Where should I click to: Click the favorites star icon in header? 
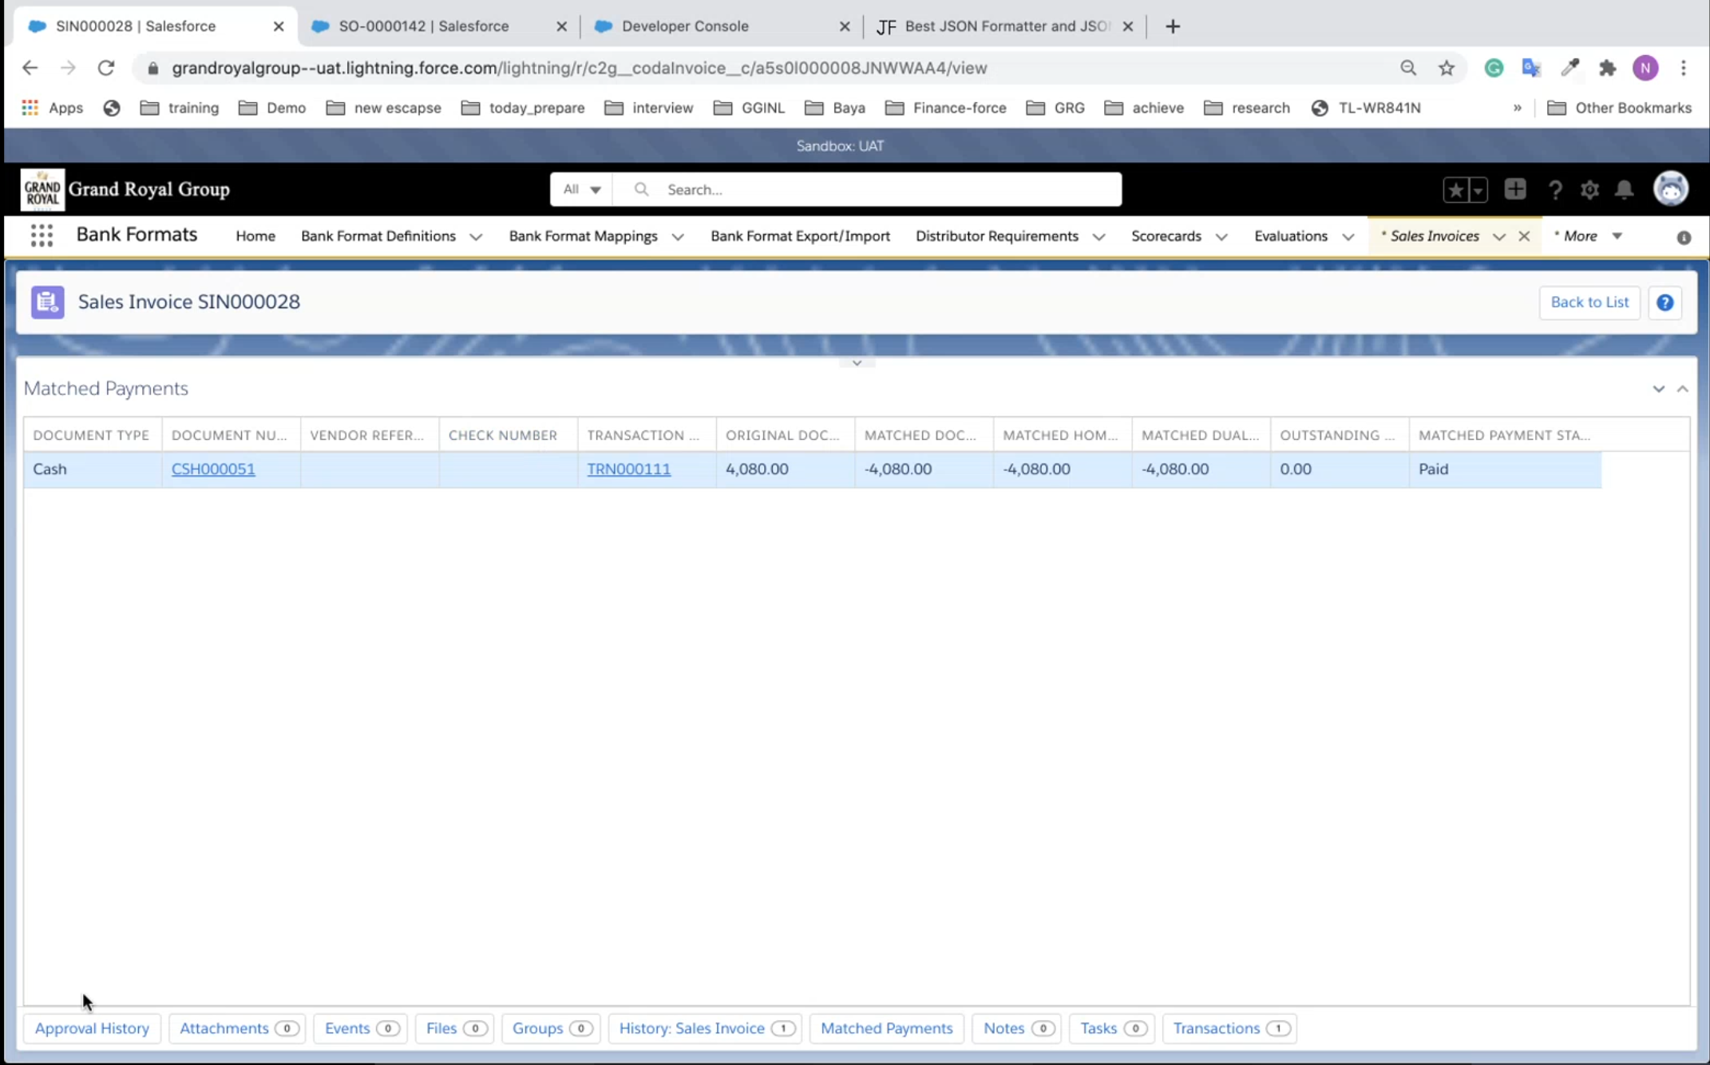(1455, 190)
